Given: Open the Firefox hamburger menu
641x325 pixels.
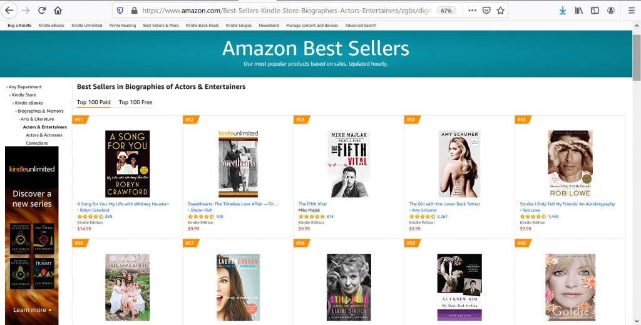Looking at the screenshot, I should (x=628, y=11).
